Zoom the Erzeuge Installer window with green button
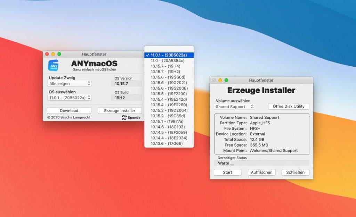The image size is (356, 217). point(226,80)
